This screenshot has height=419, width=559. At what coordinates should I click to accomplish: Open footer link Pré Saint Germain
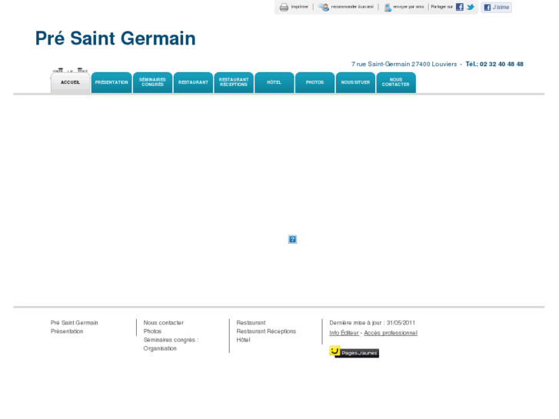pos(74,323)
